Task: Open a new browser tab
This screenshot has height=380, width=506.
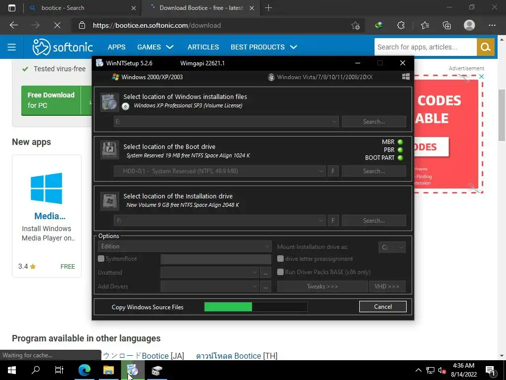Action: 268,8
